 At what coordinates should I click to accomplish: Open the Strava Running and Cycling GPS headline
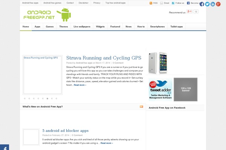[104, 58]
